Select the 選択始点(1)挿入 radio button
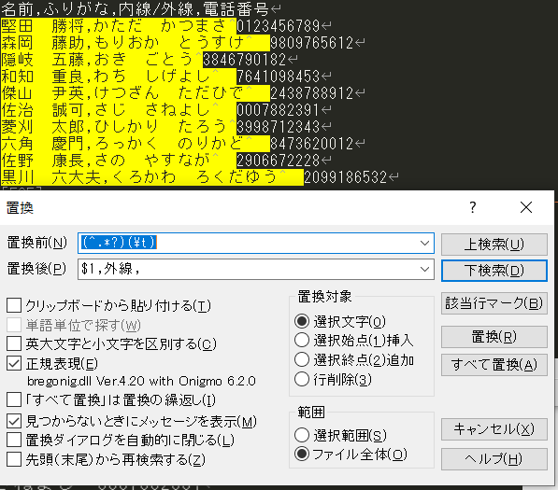Image resolution: width=558 pixels, height=490 pixels. pos(302,340)
